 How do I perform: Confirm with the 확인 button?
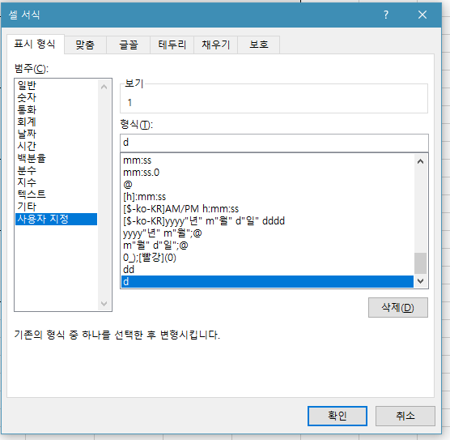[x=337, y=416]
